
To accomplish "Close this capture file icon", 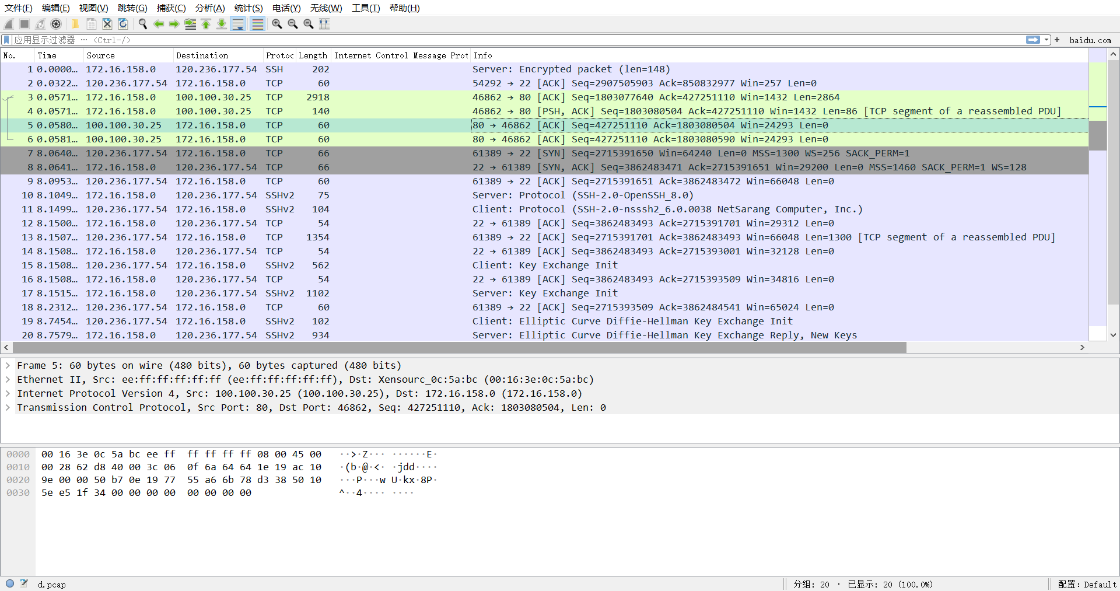I will [x=107, y=24].
